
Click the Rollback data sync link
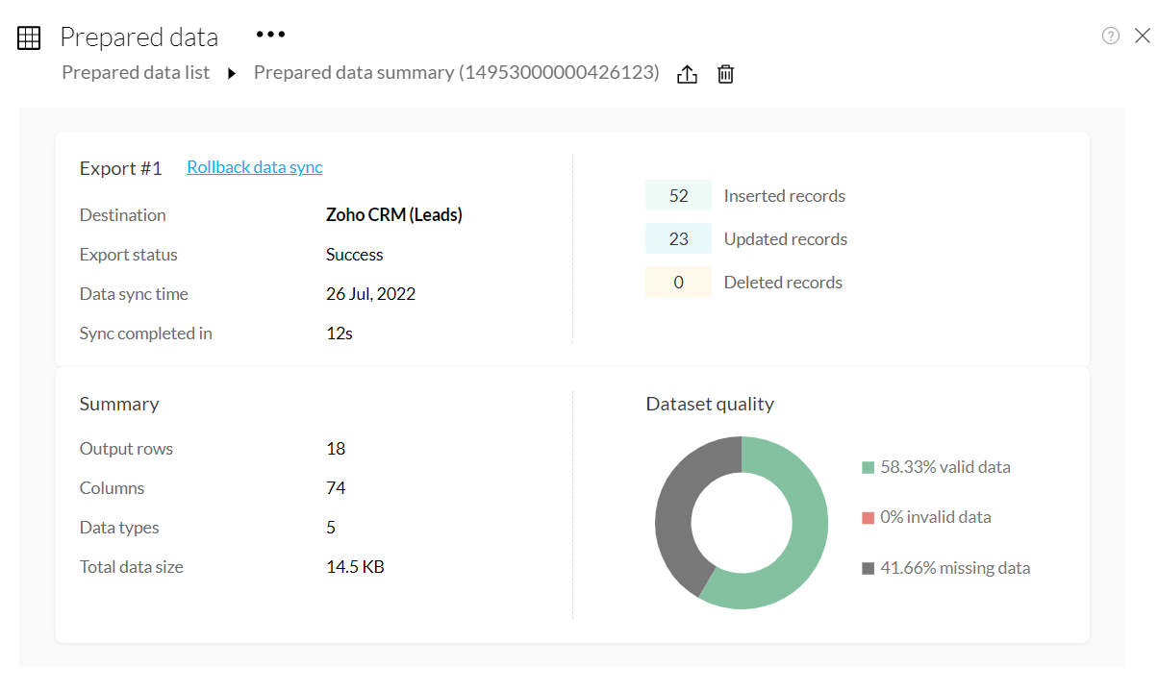(x=255, y=167)
